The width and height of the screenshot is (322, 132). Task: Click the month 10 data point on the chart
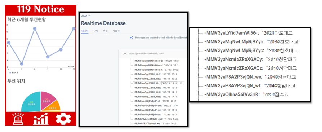(61, 50)
